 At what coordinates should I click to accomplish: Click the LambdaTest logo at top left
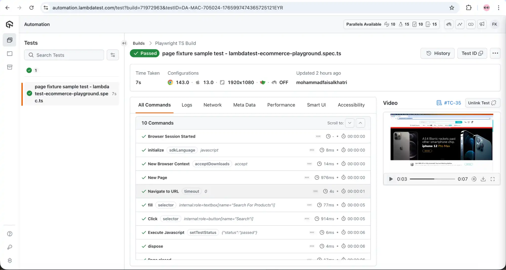point(9,24)
